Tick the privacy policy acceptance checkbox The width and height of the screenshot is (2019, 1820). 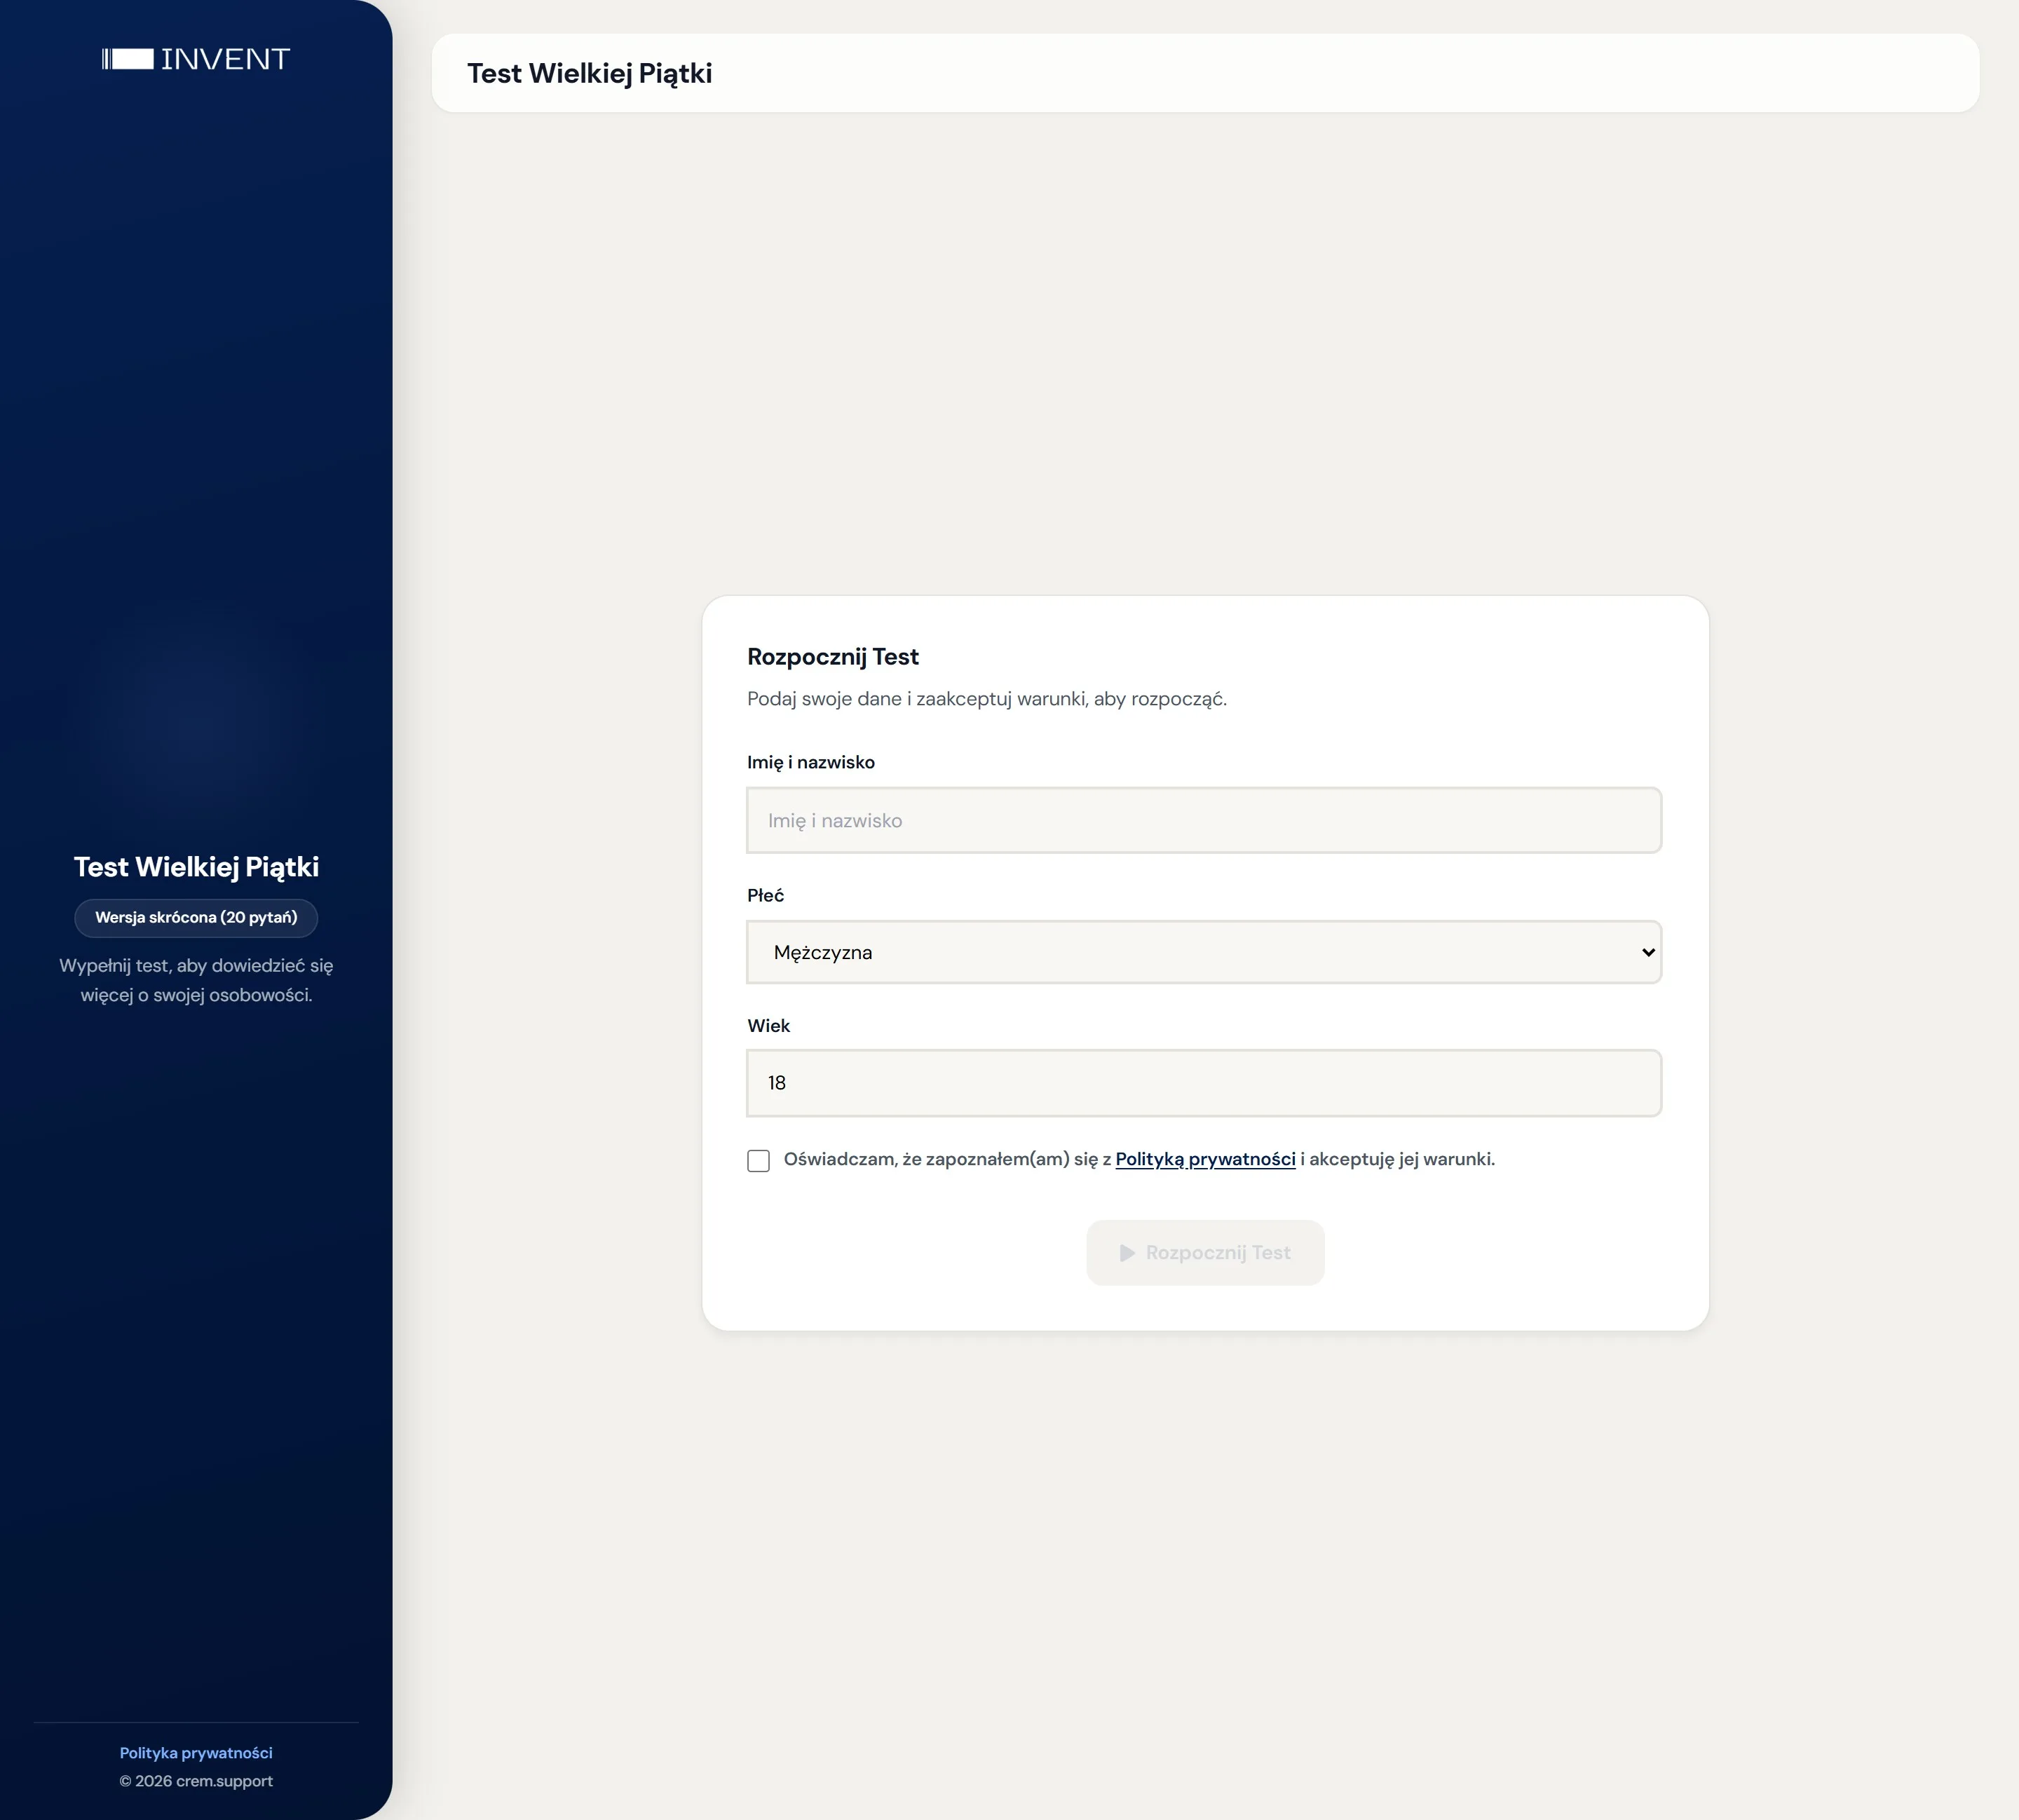pos(758,1160)
